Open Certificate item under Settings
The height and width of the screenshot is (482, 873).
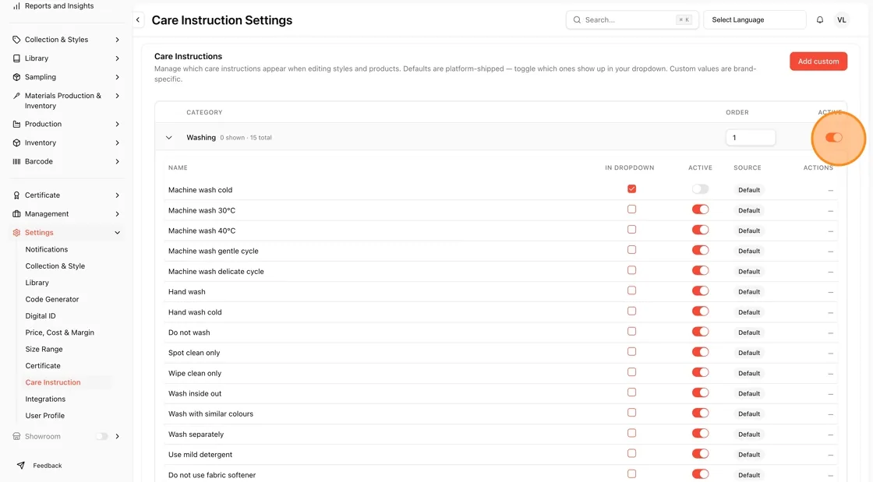[43, 366]
